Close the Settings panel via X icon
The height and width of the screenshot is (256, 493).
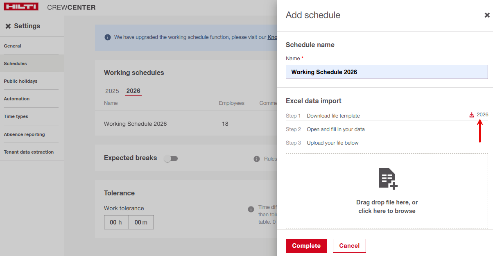tap(8, 26)
